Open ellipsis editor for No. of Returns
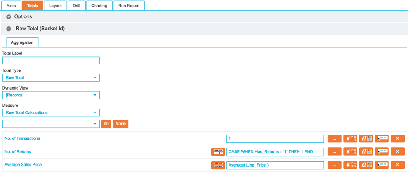The width and height of the screenshot is (408, 173). 334,152
